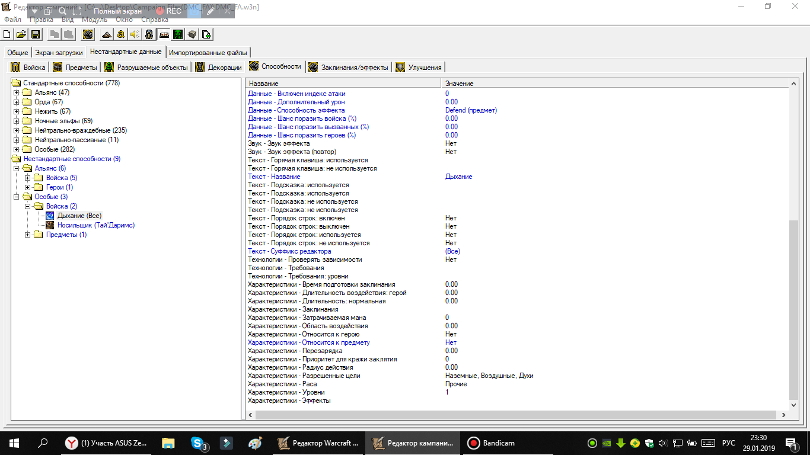
Task: Open the Окно menu
Action: pos(125,20)
